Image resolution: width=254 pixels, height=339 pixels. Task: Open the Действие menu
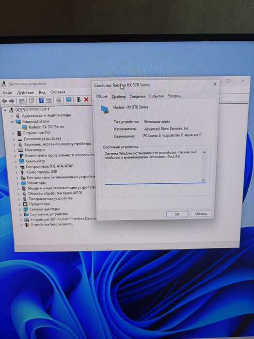(x=26, y=93)
